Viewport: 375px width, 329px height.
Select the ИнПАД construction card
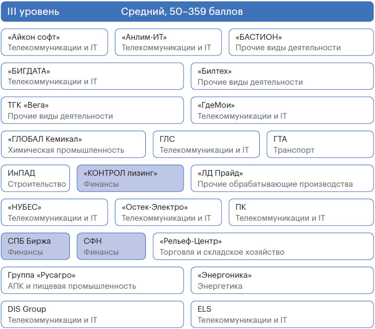(35, 178)
